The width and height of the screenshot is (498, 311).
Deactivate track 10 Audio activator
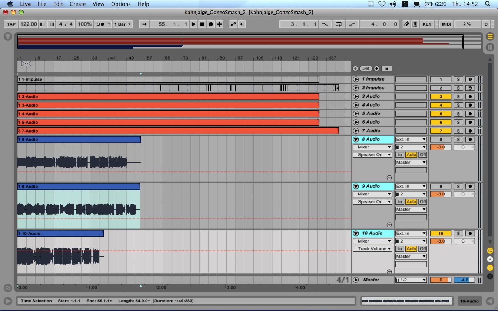coord(441,233)
